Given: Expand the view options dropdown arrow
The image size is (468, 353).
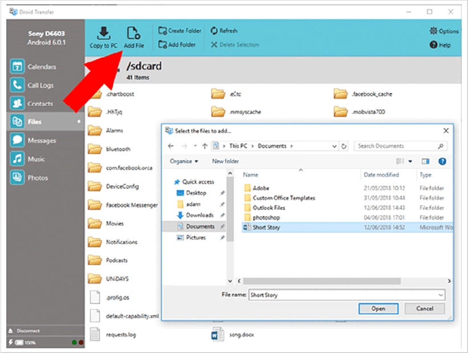Looking at the screenshot, I should (x=411, y=161).
